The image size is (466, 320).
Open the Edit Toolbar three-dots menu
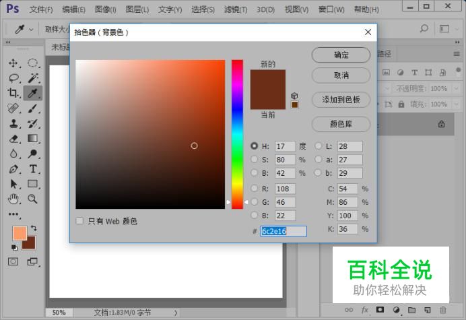(13, 214)
